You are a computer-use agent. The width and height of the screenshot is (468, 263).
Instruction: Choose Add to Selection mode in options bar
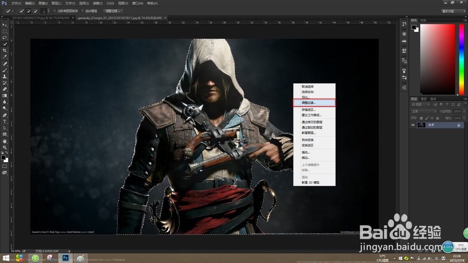click(x=28, y=11)
